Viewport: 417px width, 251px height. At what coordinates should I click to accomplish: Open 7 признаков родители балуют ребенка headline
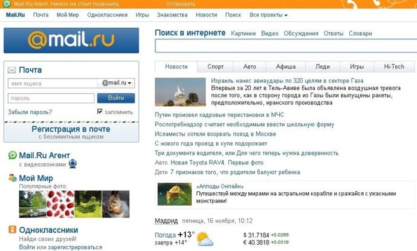point(235,172)
